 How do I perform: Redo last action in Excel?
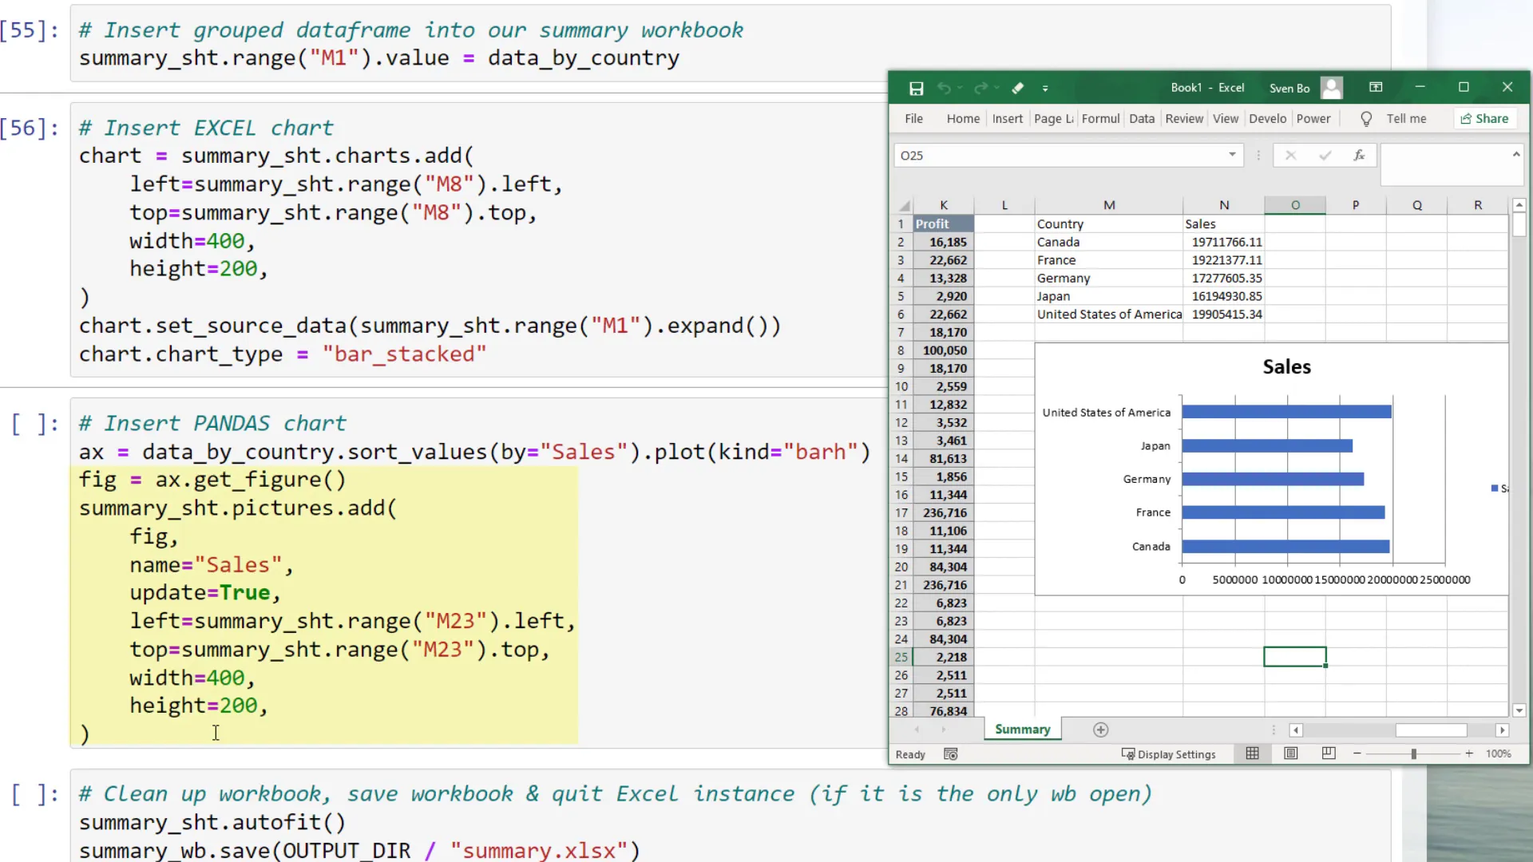(980, 88)
